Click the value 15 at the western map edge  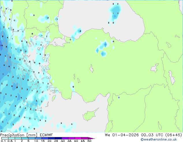click(x=1, y=45)
